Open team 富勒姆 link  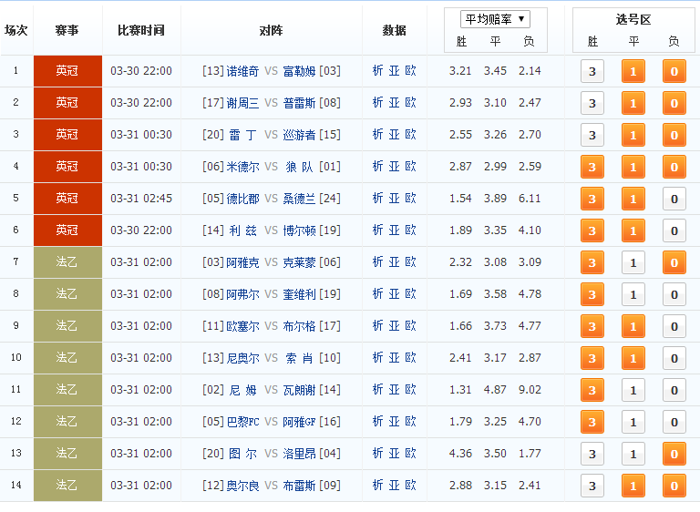299,71
